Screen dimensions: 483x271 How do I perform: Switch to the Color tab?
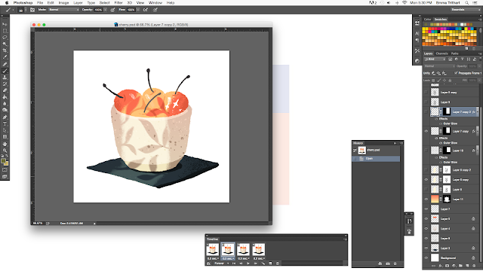pyautogui.click(x=428, y=20)
